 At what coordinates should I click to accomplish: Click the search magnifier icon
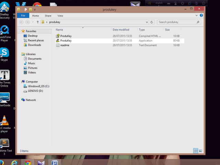pyautogui.click(x=198, y=22)
